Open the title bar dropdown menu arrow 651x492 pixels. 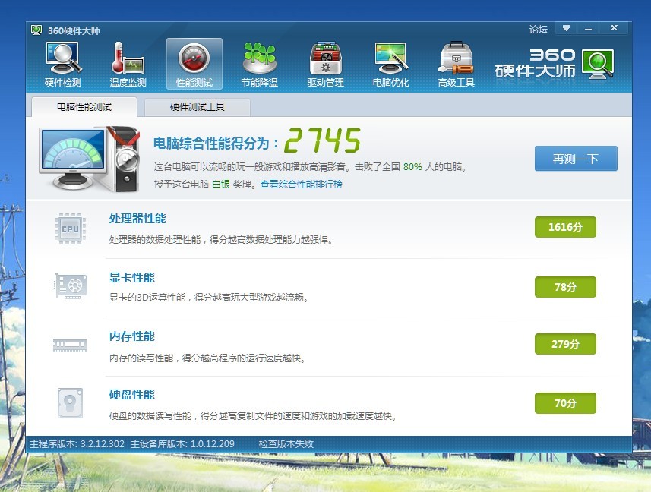pos(566,29)
